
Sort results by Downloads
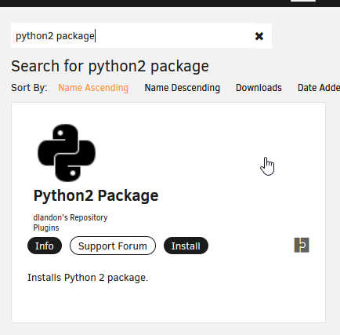(x=259, y=88)
